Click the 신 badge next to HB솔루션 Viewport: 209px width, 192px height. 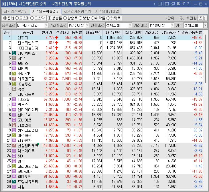(x=14, y=84)
